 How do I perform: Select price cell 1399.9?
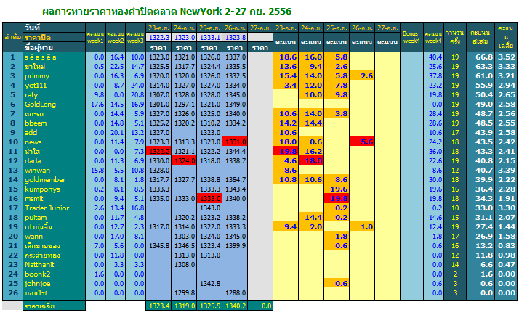(x=236, y=246)
